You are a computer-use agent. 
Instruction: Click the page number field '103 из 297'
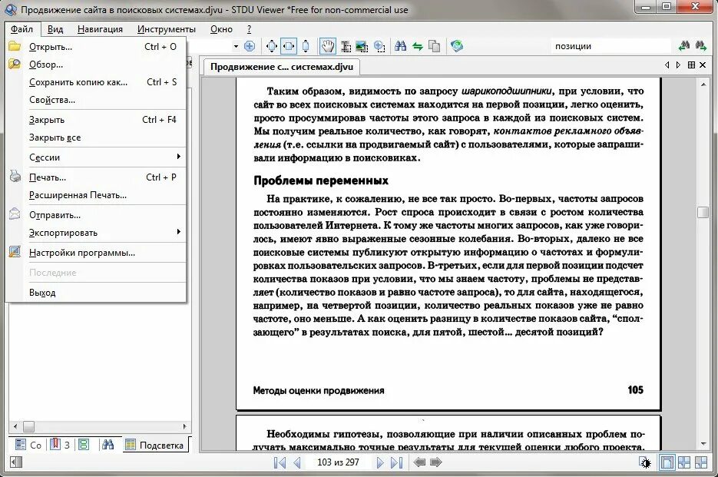point(339,462)
